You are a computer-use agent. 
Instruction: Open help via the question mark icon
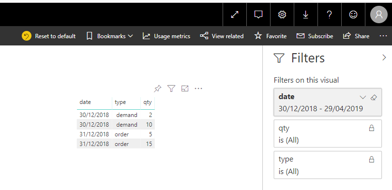pos(329,15)
